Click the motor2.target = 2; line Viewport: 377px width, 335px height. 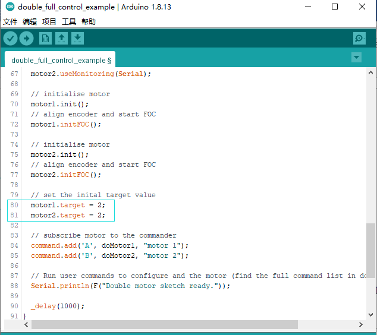pos(68,215)
